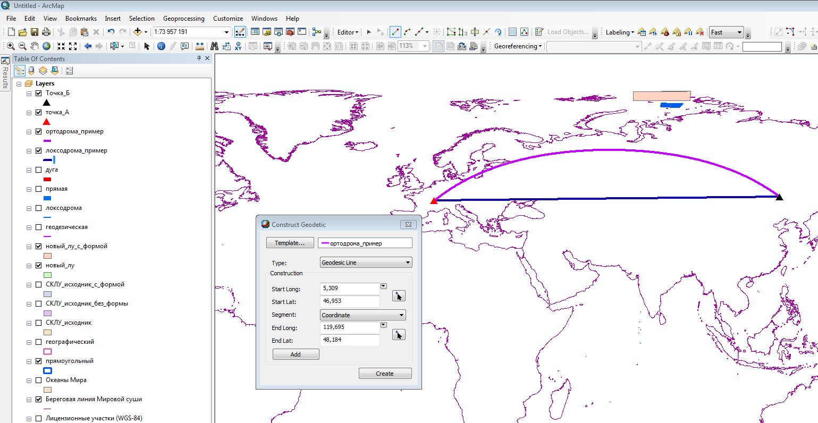This screenshot has width=818, height=423.
Task: Open the Find binoculars tool
Action: click(214, 46)
